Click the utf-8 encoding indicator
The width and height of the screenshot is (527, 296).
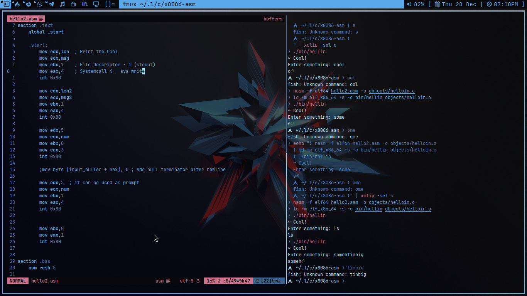[186, 281]
